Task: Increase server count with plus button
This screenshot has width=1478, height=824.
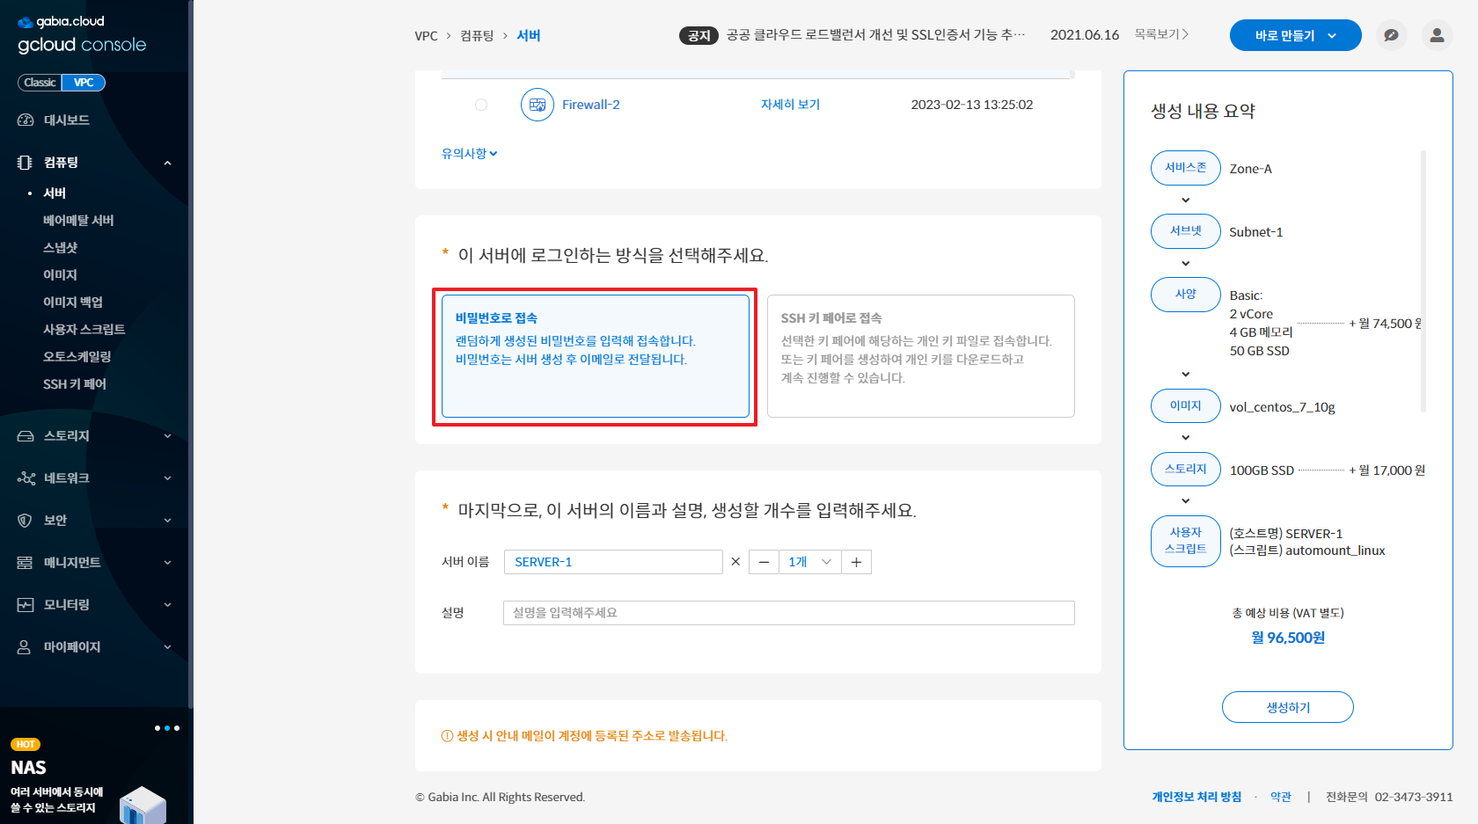Action: pyautogui.click(x=856, y=562)
